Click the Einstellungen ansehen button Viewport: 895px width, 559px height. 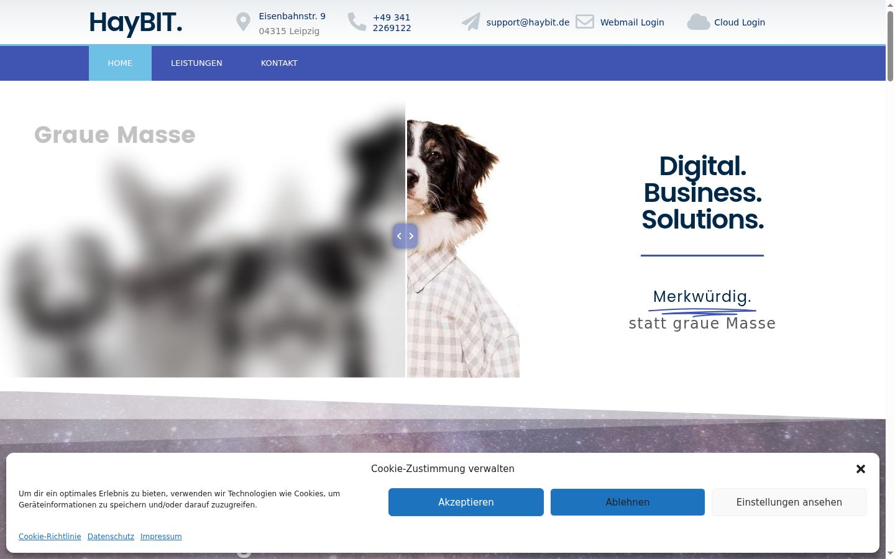tap(789, 502)
